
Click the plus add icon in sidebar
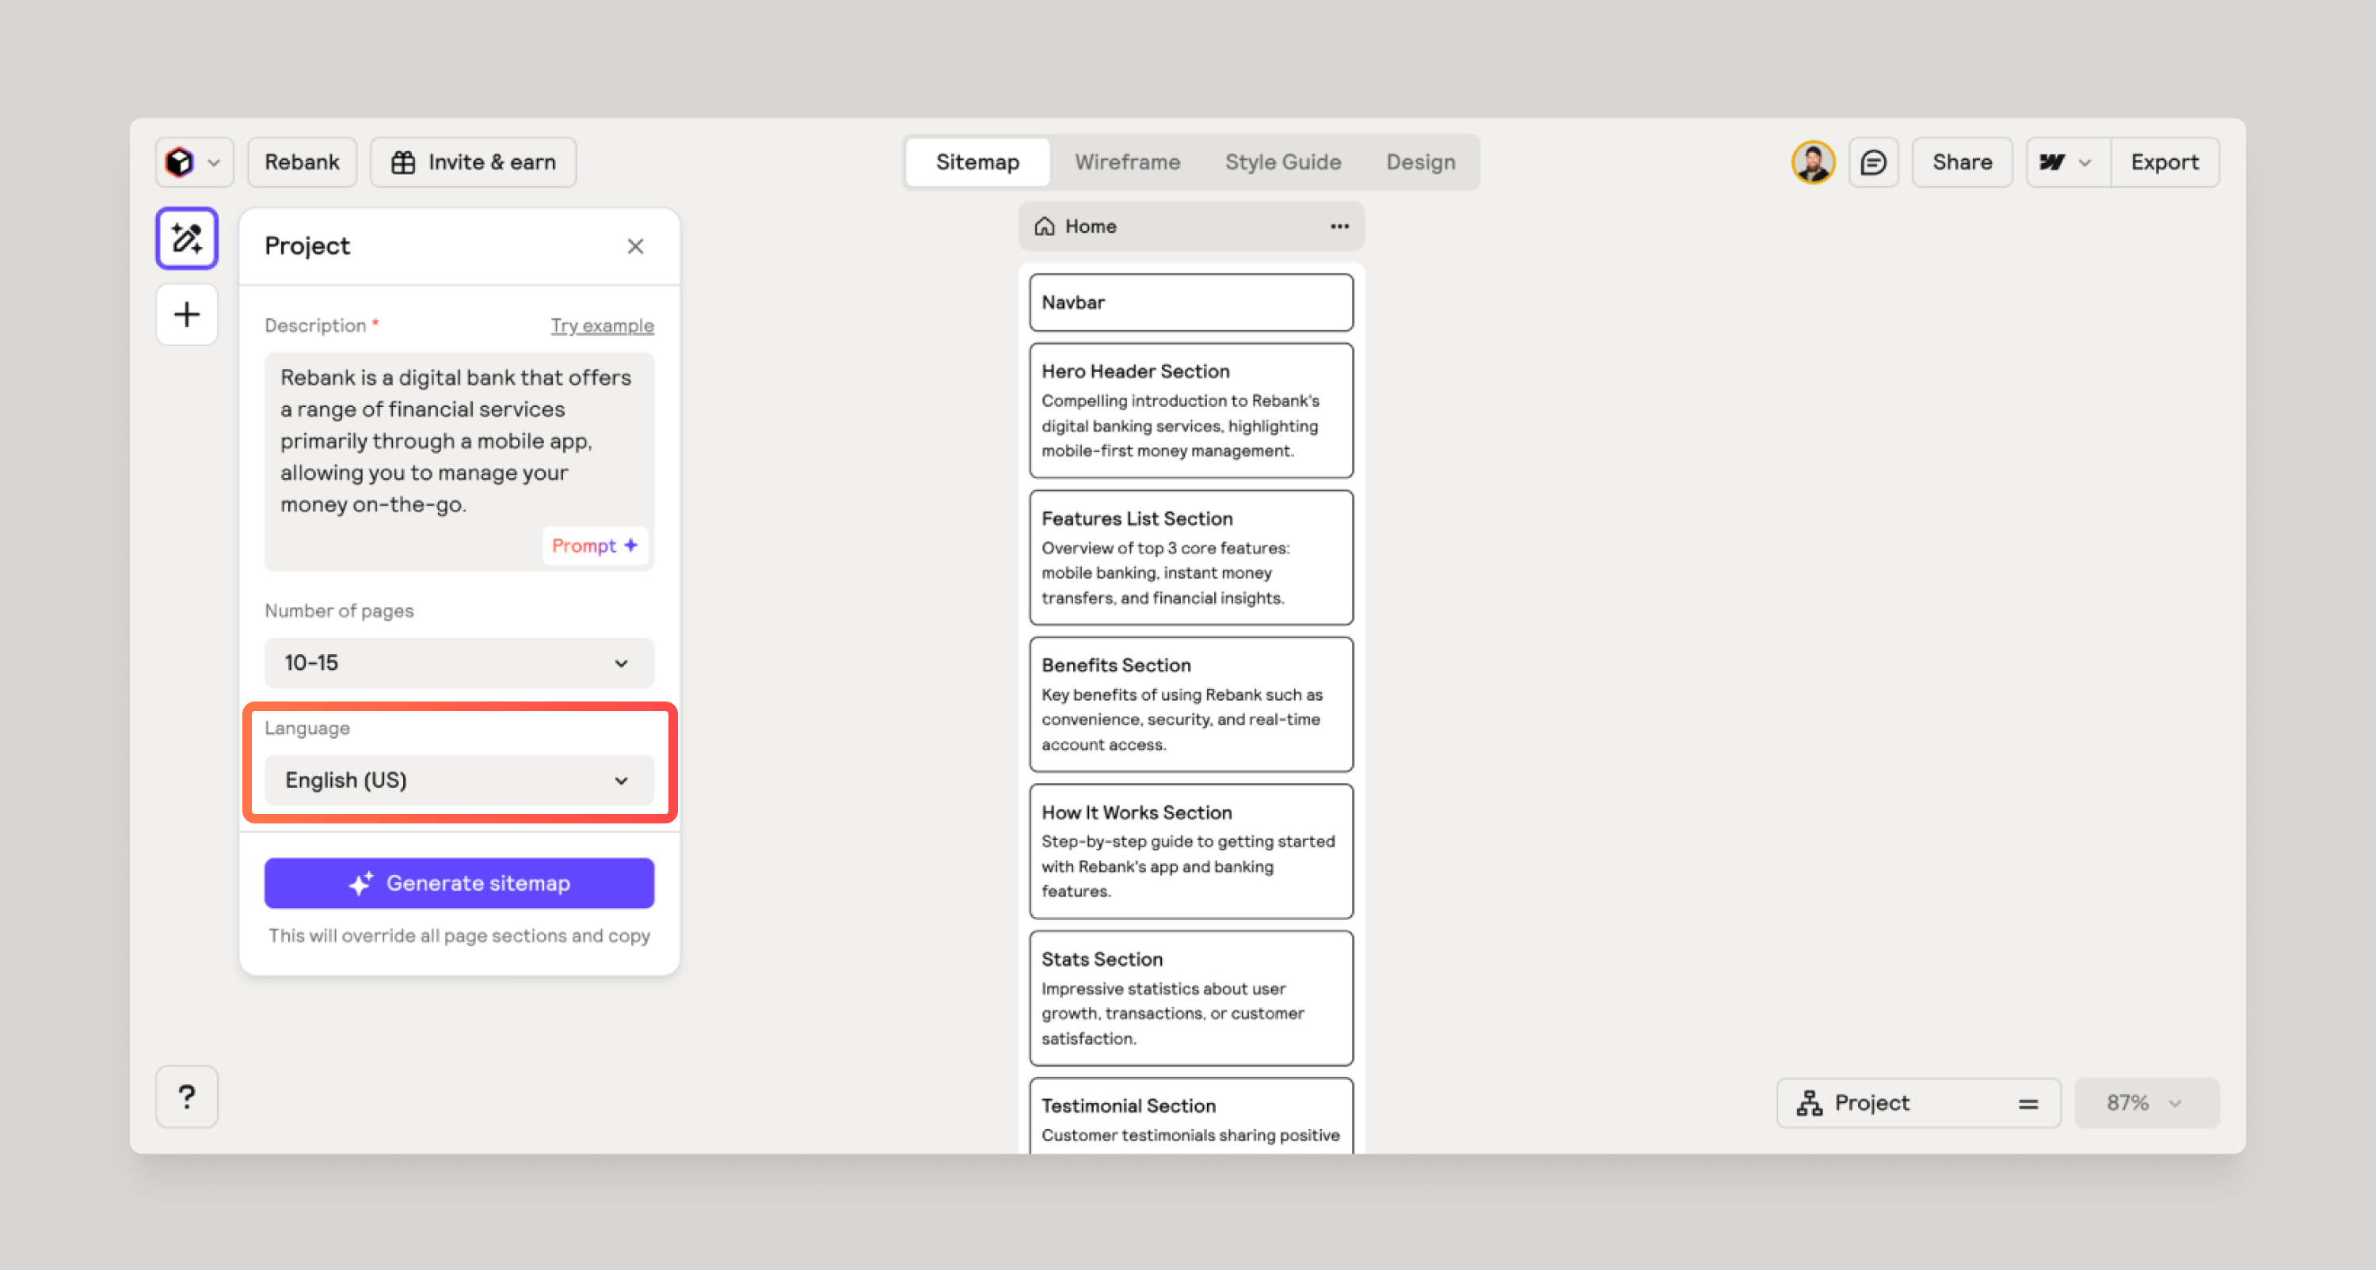(186, 314)
